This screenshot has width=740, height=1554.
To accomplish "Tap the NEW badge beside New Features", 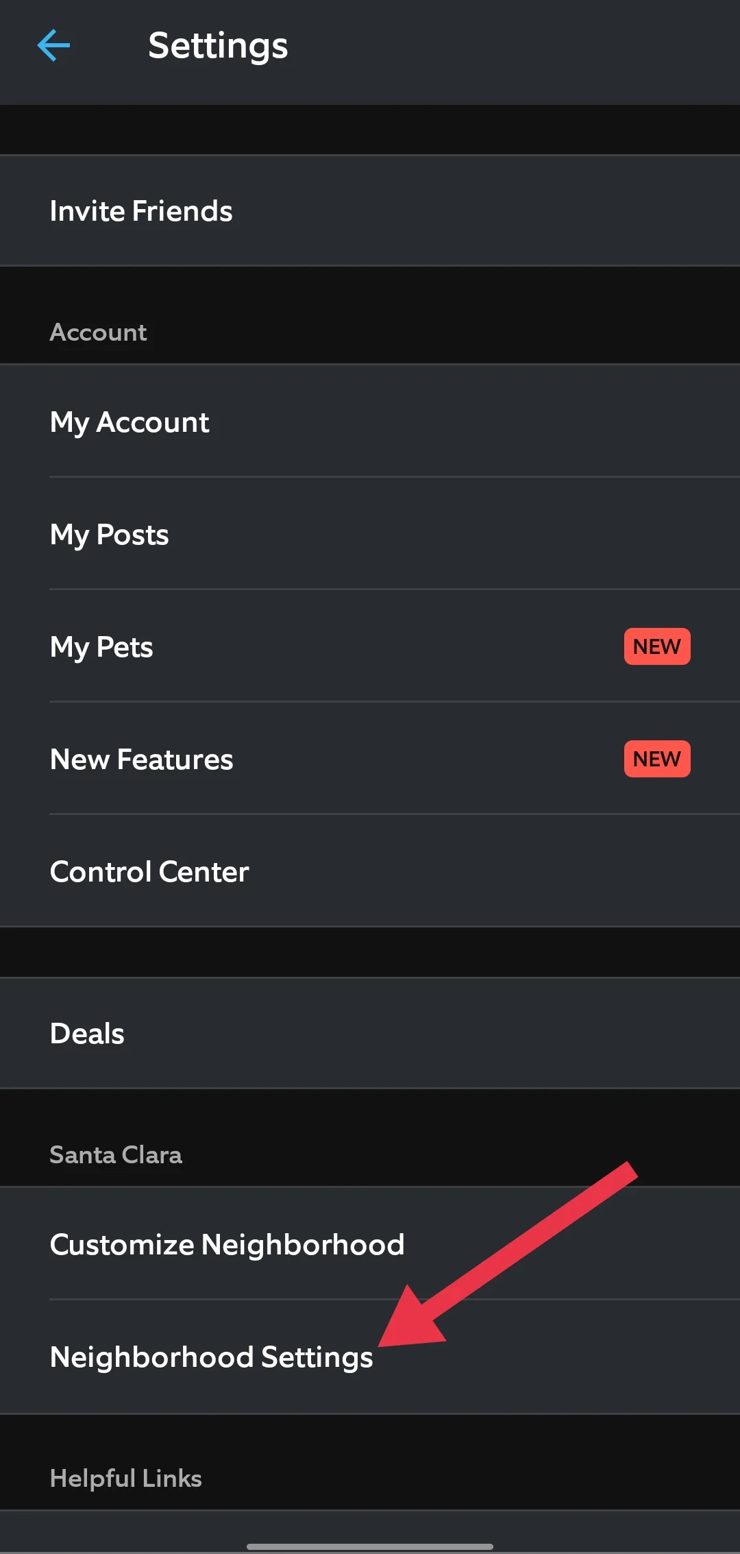I will coord(656,759).
